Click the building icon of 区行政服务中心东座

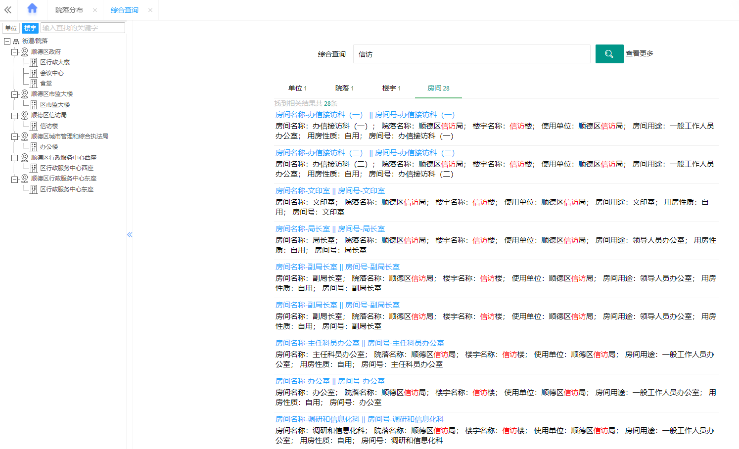click(34, 189)
